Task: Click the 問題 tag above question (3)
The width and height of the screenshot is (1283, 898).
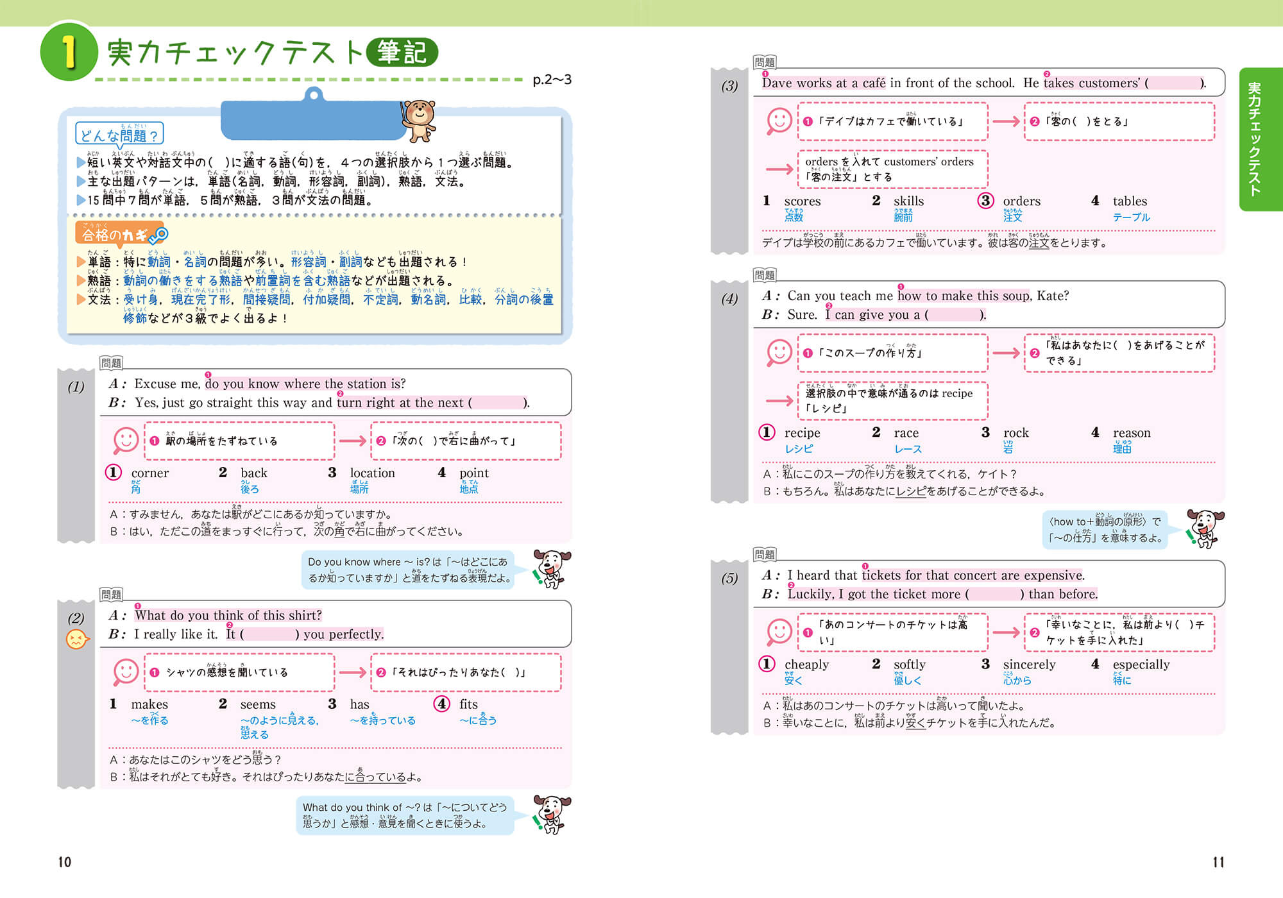Action: pyautogui.click(x=765, y=62)
